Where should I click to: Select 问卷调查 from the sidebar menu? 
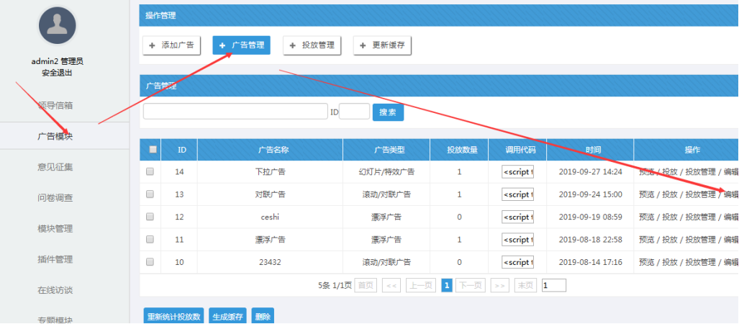(x=55, y=198)
